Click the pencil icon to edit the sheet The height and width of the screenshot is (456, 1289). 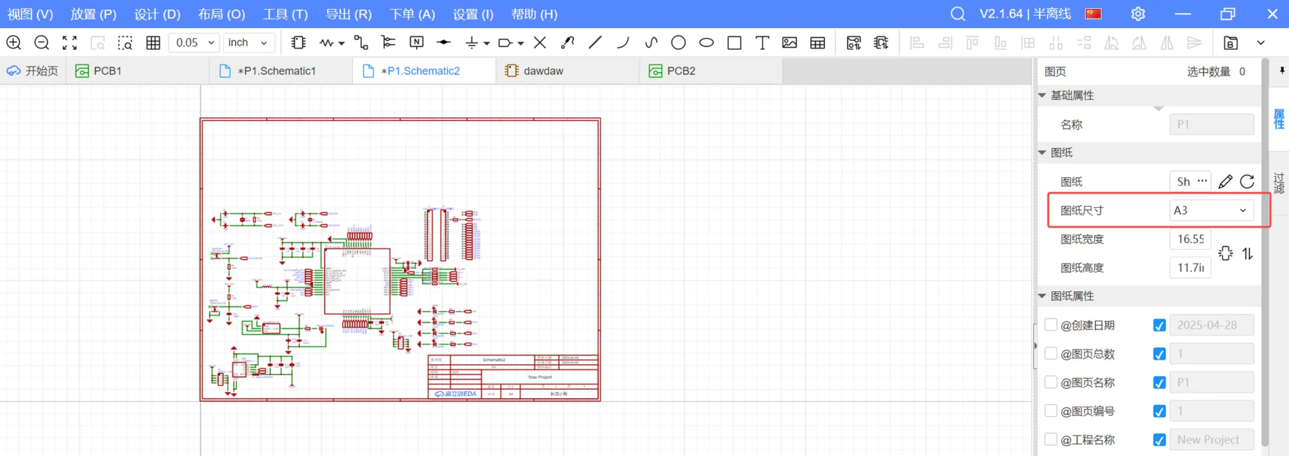[x=1226, y=182]
